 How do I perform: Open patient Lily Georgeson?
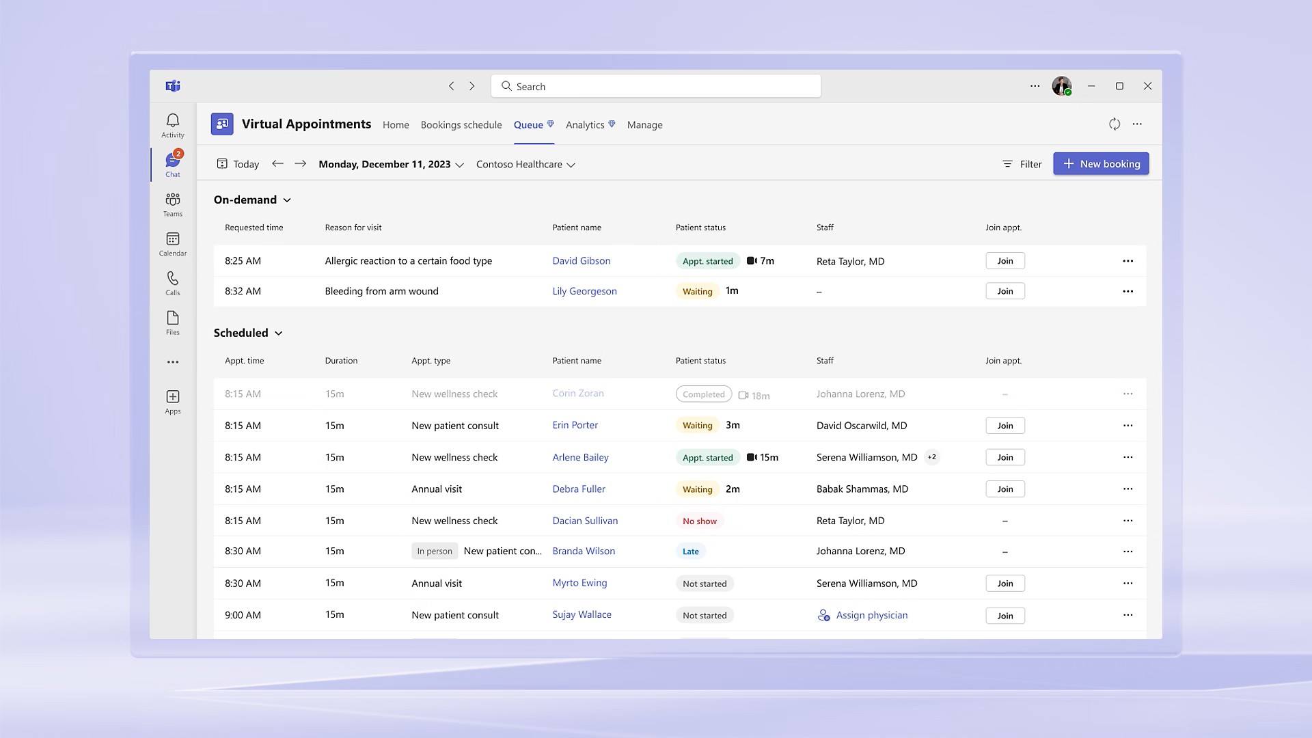coord(584,291)
